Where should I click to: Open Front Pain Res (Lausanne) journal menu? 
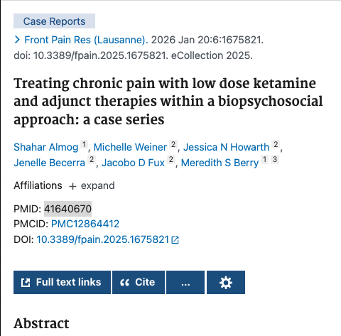click(x=86, y=40)
